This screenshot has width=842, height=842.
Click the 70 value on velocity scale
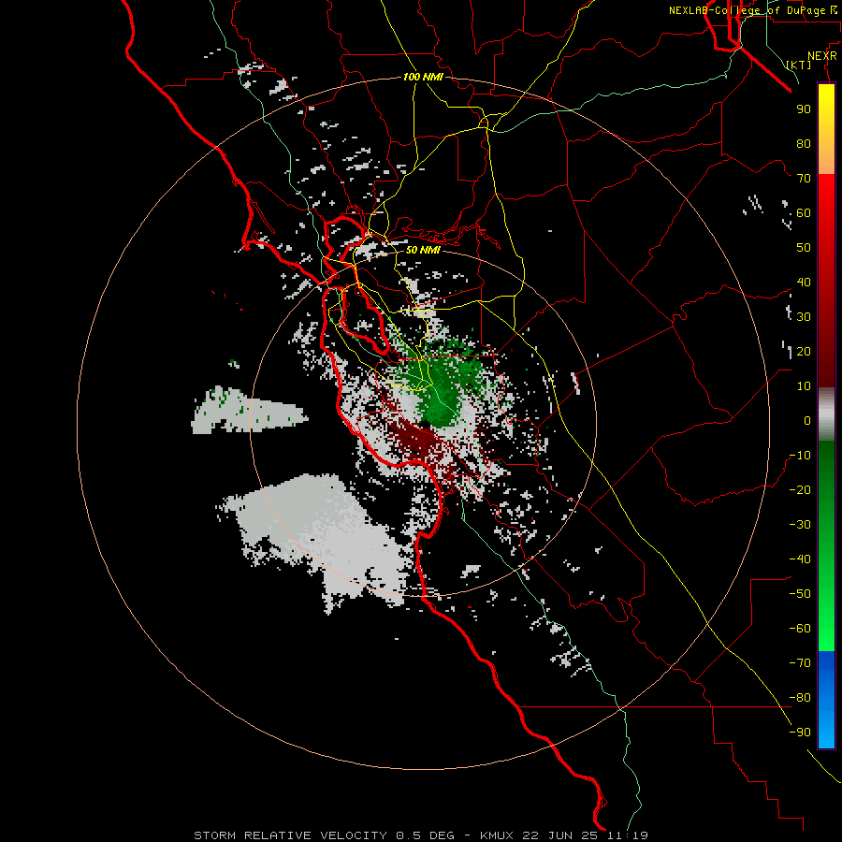point(804,179)
